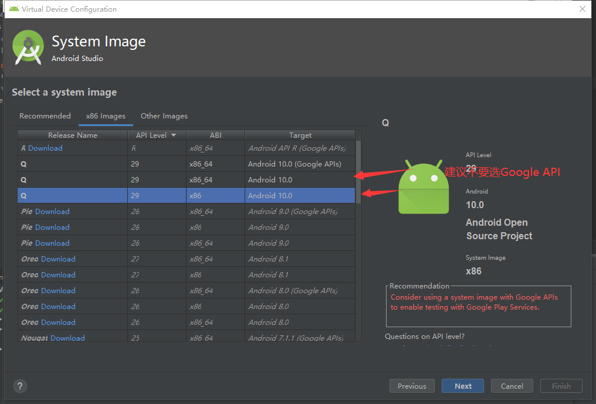The image size is (596, 404).
Task: Switch to the Recommended tab
Action: pyautogui.click(x=45, y=116)
